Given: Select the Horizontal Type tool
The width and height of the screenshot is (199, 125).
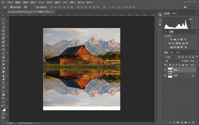Looking at the screenshot, I should tap(3, 83).
